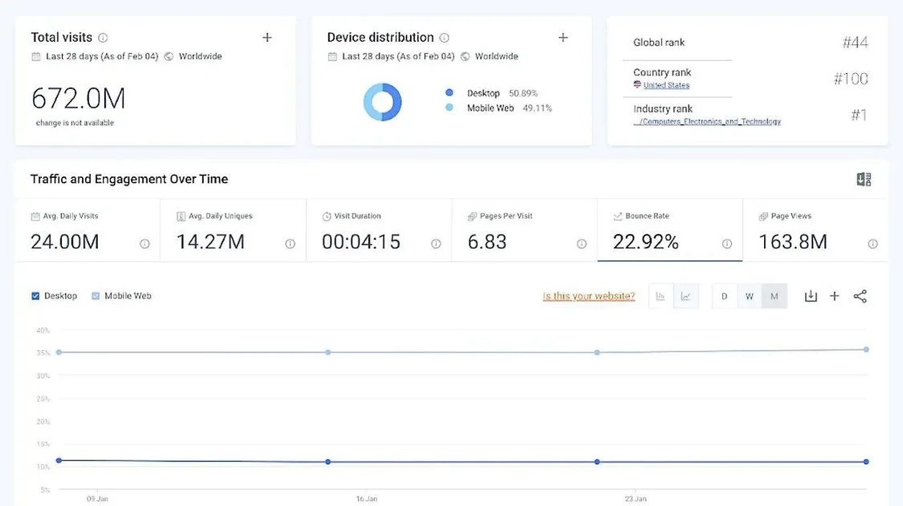Switch to bar chart view

[x=661, y=297]
